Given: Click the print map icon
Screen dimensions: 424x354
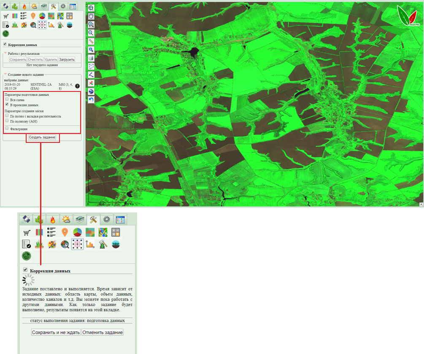Looking at the screenshot, I should pyautogui.click(x=91, y=58).
